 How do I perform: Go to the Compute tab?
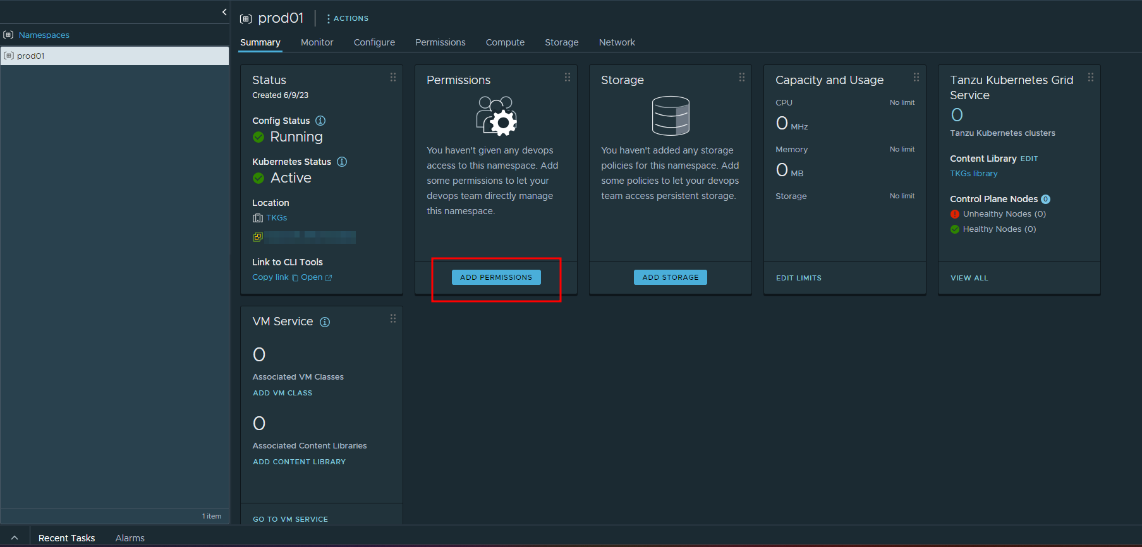(x=505, y=42)
